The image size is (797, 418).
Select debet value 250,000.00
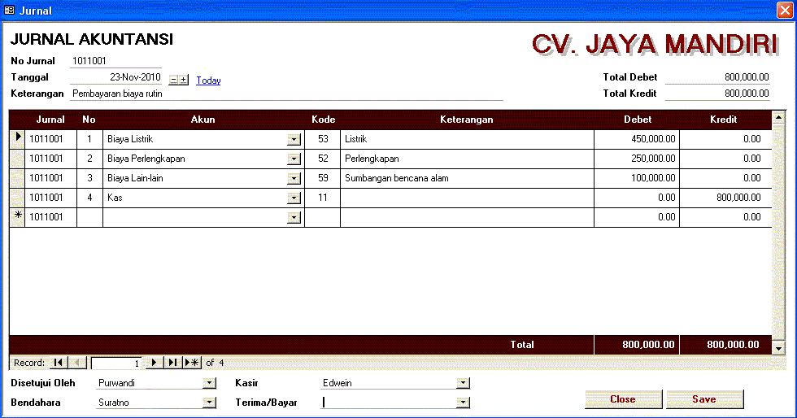tap(637, 159)
